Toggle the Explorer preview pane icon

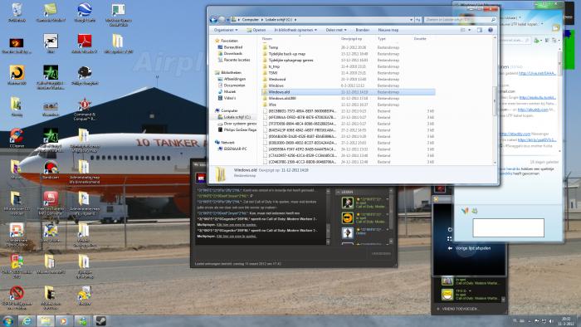pyautogui.click(x=480, y=30)
